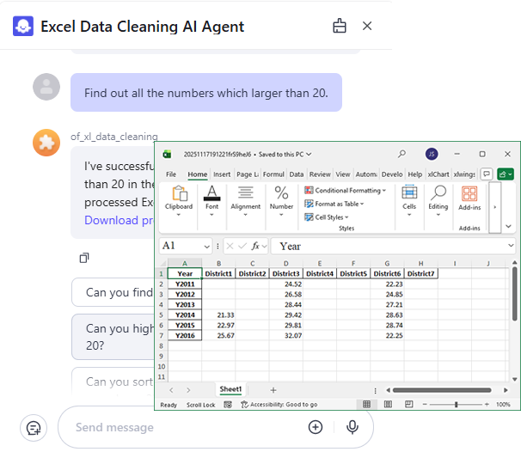This screenshot has width=521, height=458.
Task: Select cell containing 32.07
Action: (285, 335)
